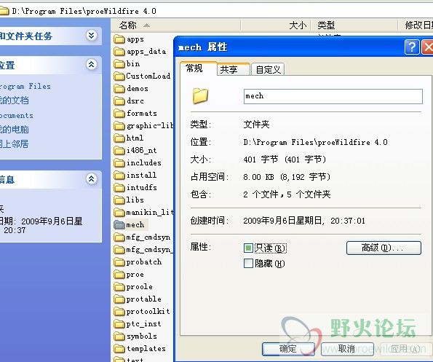Enable the hidden (隐藏) checkbox
Image resolution: width=433 pixels, height=362 pixels.
248,264
